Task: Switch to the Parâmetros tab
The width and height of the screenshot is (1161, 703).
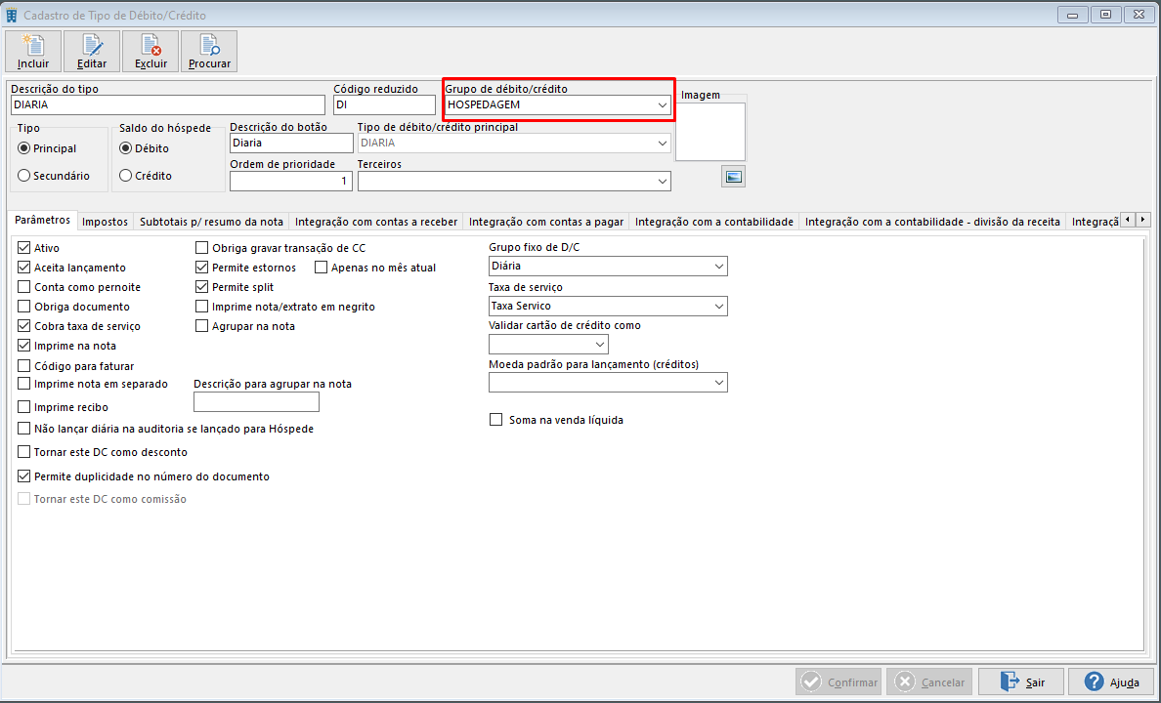Action: [x=43, y=221]
